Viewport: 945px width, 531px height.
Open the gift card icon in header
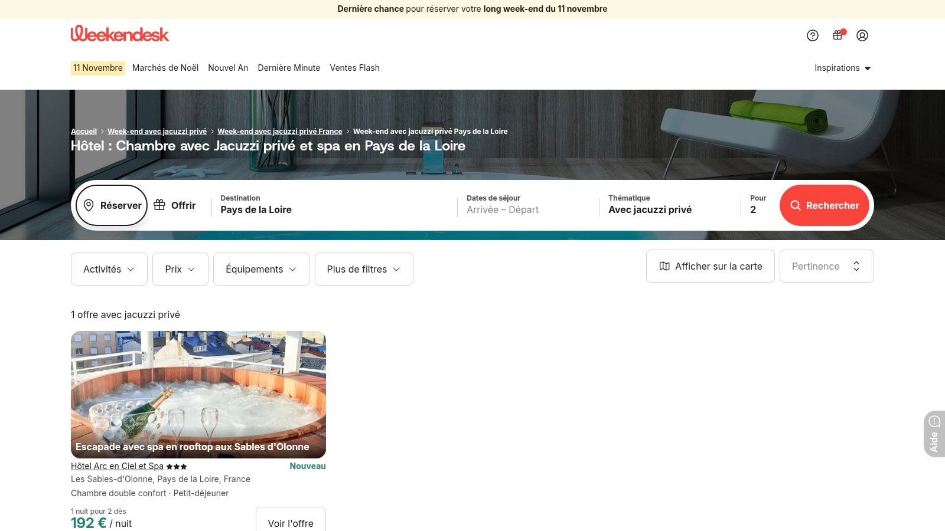coord(838,35)
